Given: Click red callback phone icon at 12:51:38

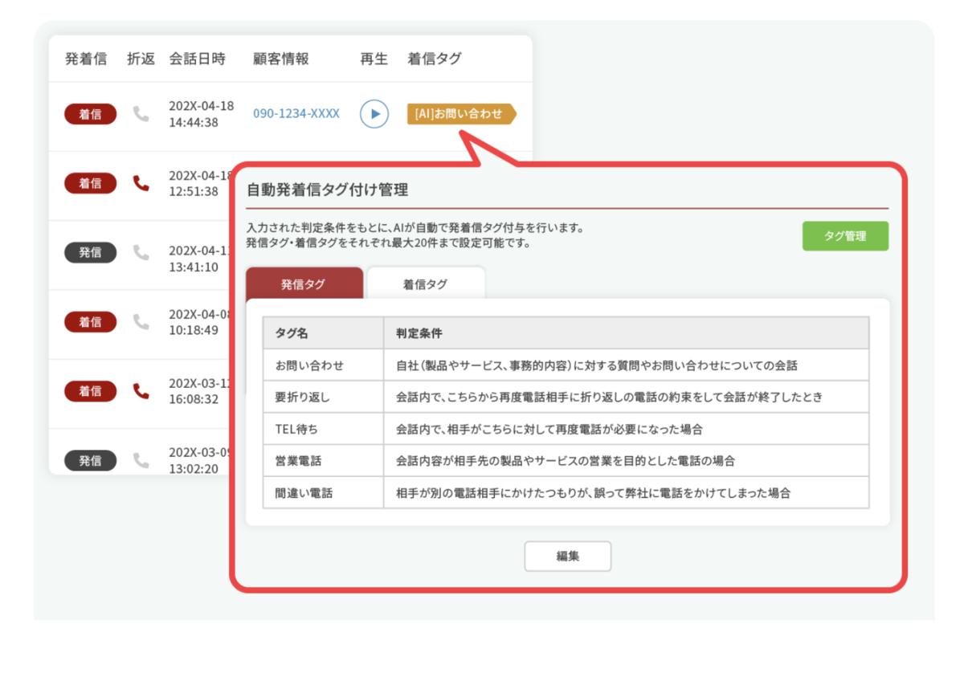Looking at the screenshot, I should tap(141, 183).
